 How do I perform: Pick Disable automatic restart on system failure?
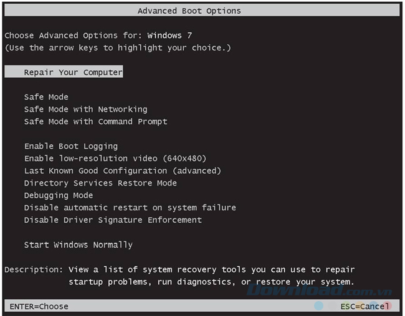point(130,207)
